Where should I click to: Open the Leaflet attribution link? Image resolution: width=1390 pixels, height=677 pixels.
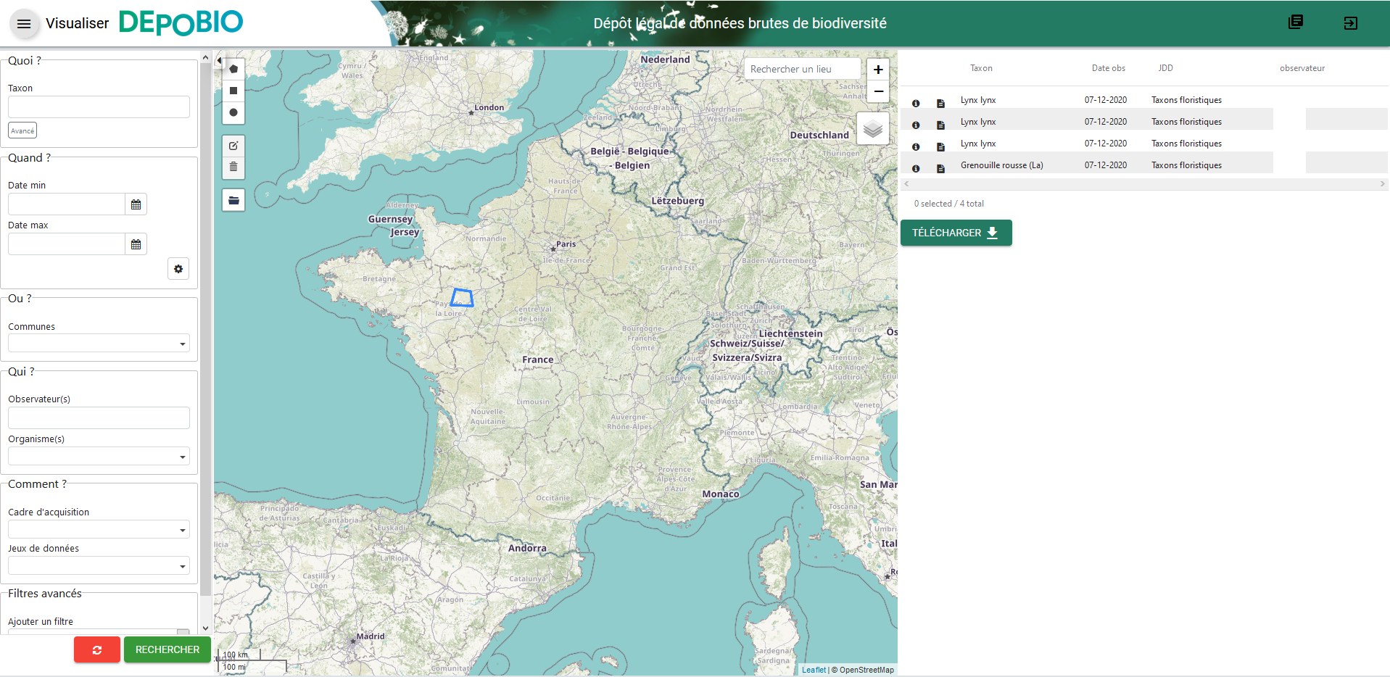pyautogui.click(x=814, y=670)
